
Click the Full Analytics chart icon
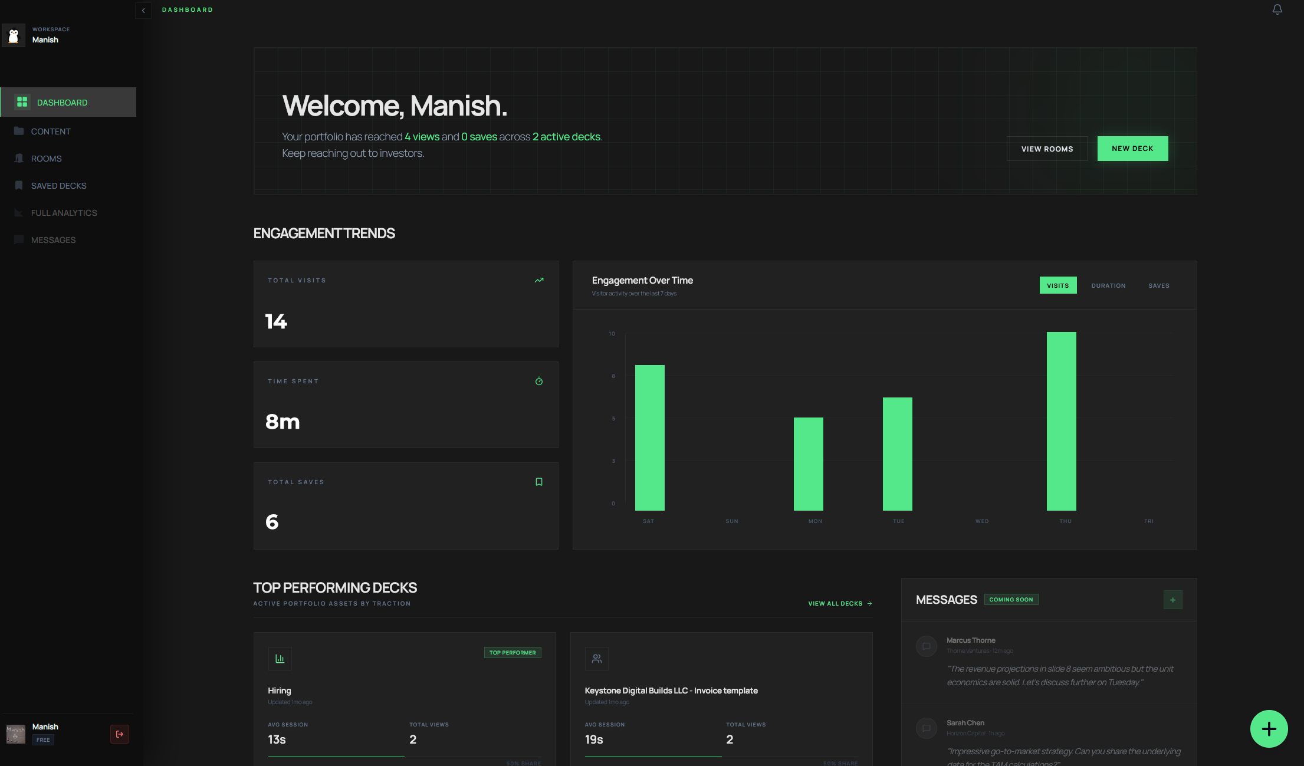(x=19, y=212)
